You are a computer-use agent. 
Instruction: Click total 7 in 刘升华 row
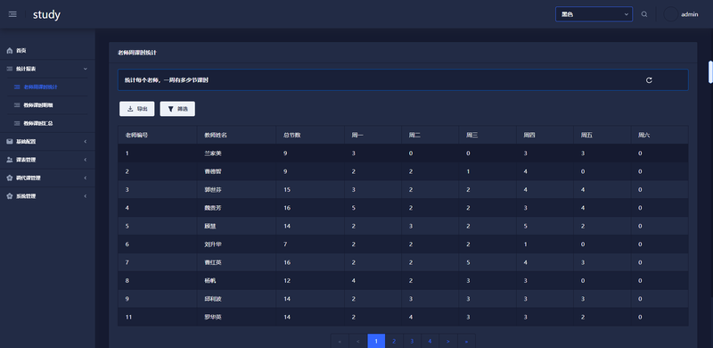click(285, 244)
